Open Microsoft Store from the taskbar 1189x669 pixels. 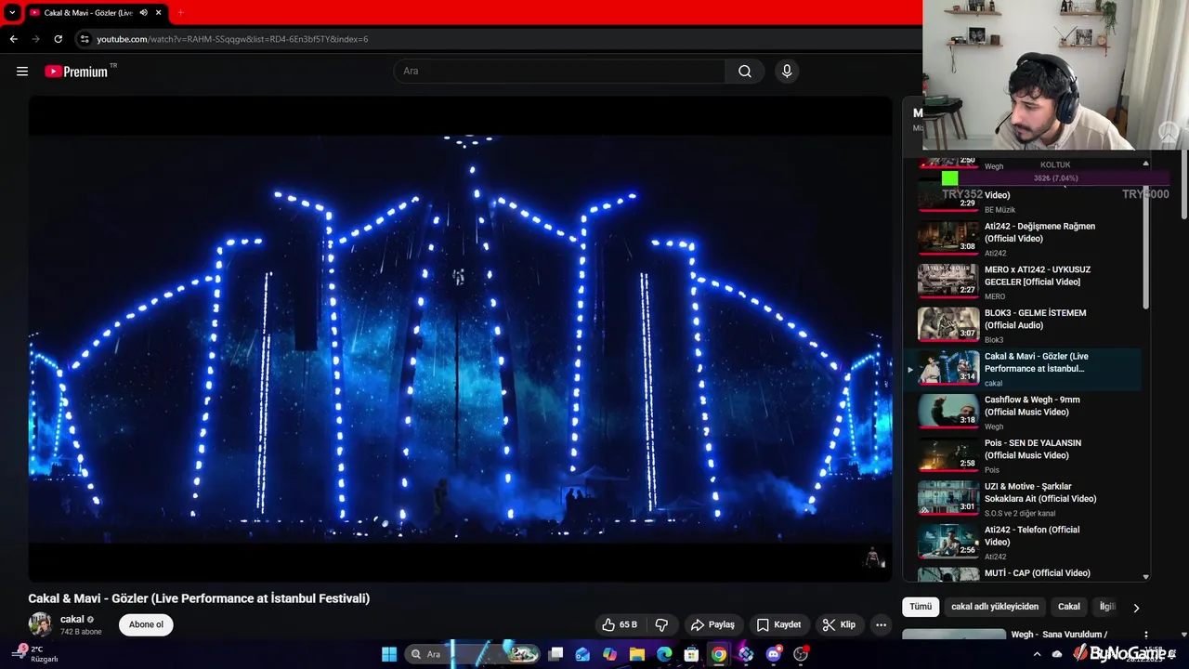pyautogui.click(x=691, y=654)
